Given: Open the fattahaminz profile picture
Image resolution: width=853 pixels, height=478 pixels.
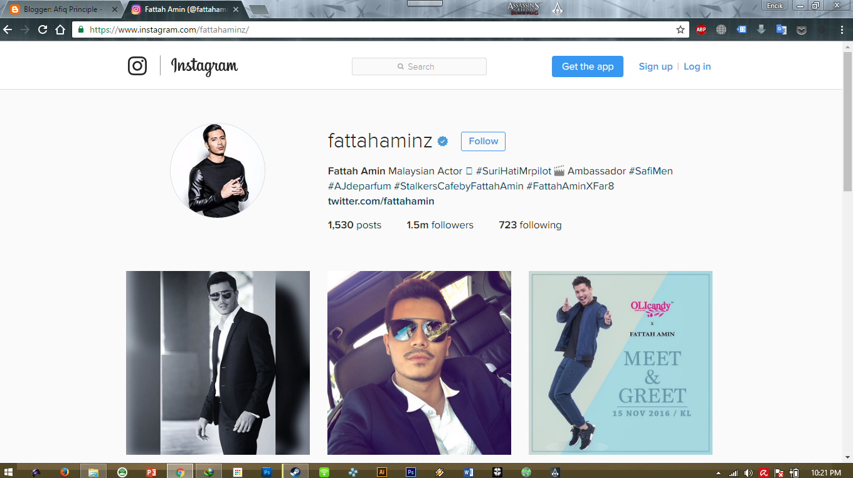Looking at the screenshot, I should pos(218,171).
